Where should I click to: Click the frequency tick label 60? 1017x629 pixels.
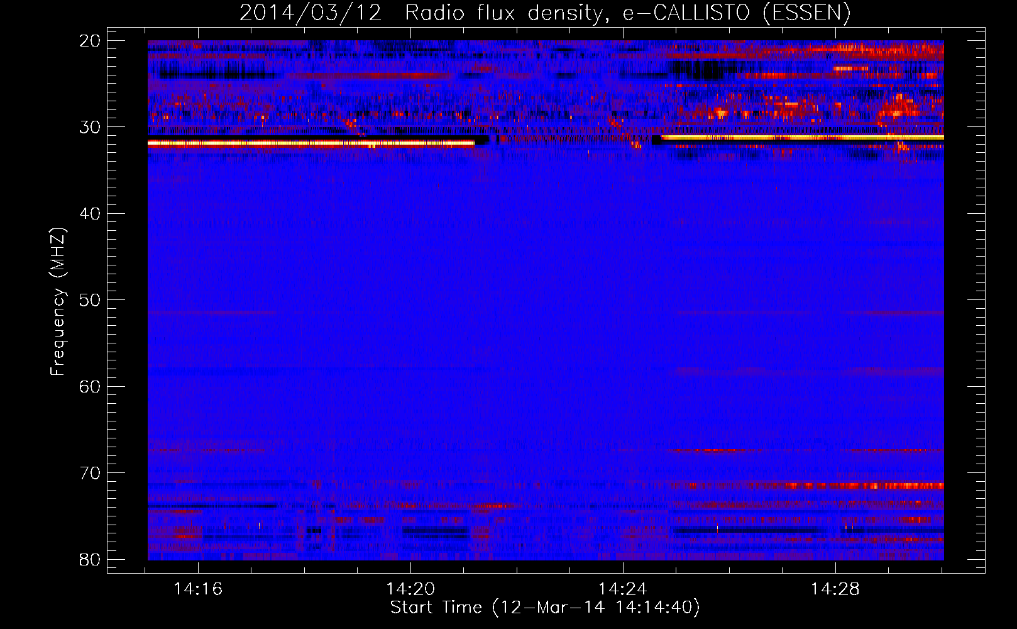click(x=90, y=386)
